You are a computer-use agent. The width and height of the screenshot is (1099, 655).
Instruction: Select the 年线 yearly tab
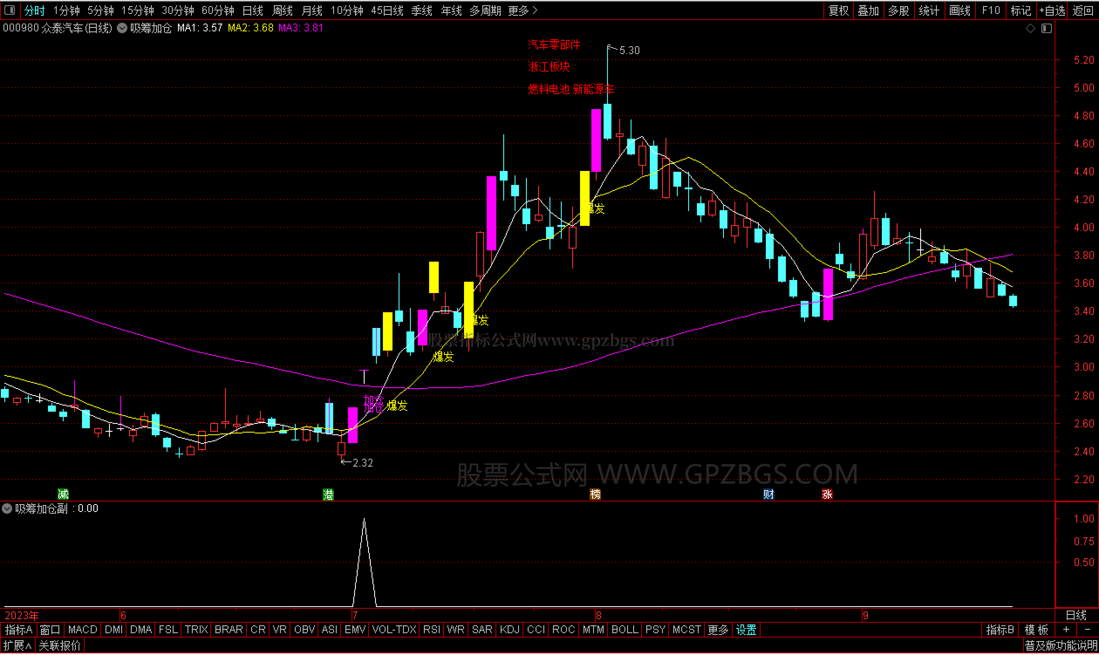451,10
